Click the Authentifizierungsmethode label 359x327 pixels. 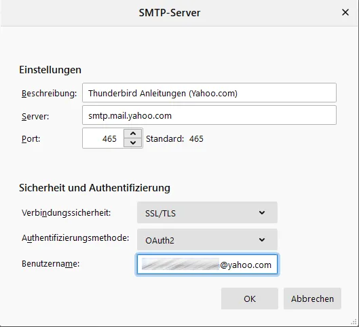coord(75,238)
